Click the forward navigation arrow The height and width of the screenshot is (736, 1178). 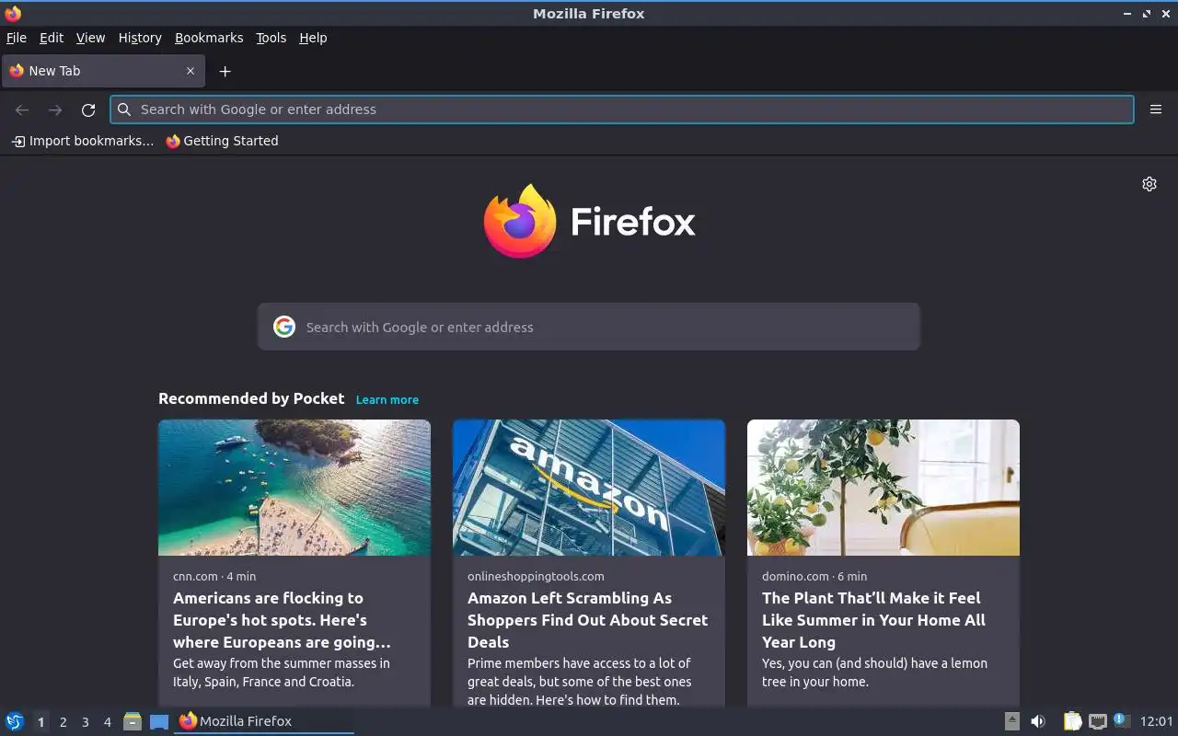[55, 109]
